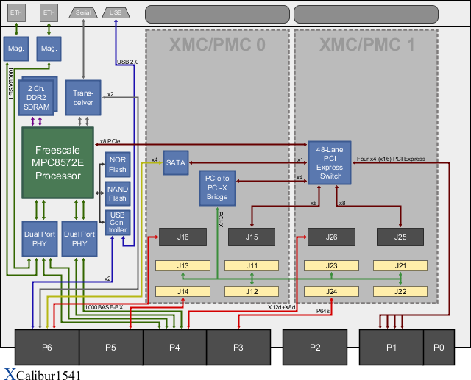The width and height of the screenshot is (471, 380).
Task: Click the P4 backplane connector
Action: tap(174, 348)
